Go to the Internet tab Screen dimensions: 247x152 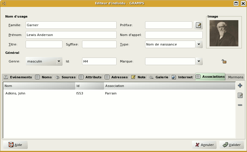182,77
